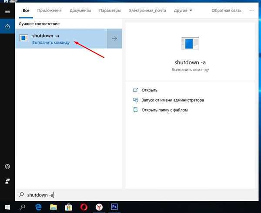The image size is (261, 213).
Task: Launch Opera browser from taskbar
Action: coord(84,207)
